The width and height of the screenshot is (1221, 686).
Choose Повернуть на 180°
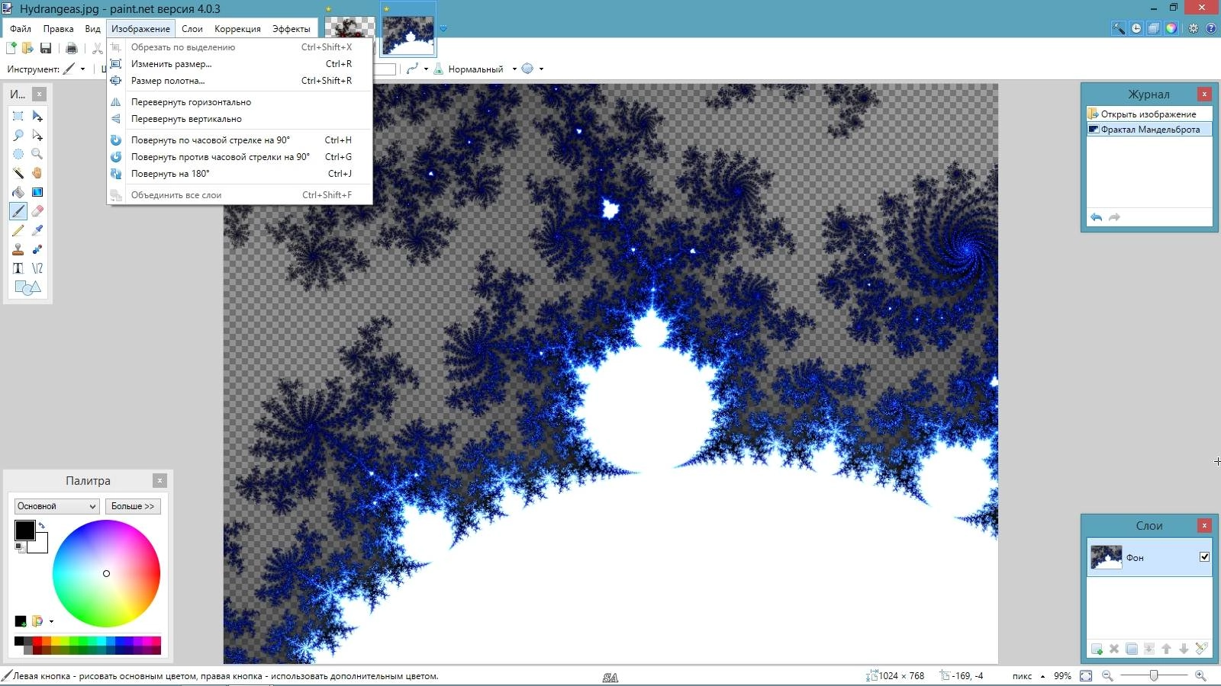pyautogui.click(x=240, y=174)
